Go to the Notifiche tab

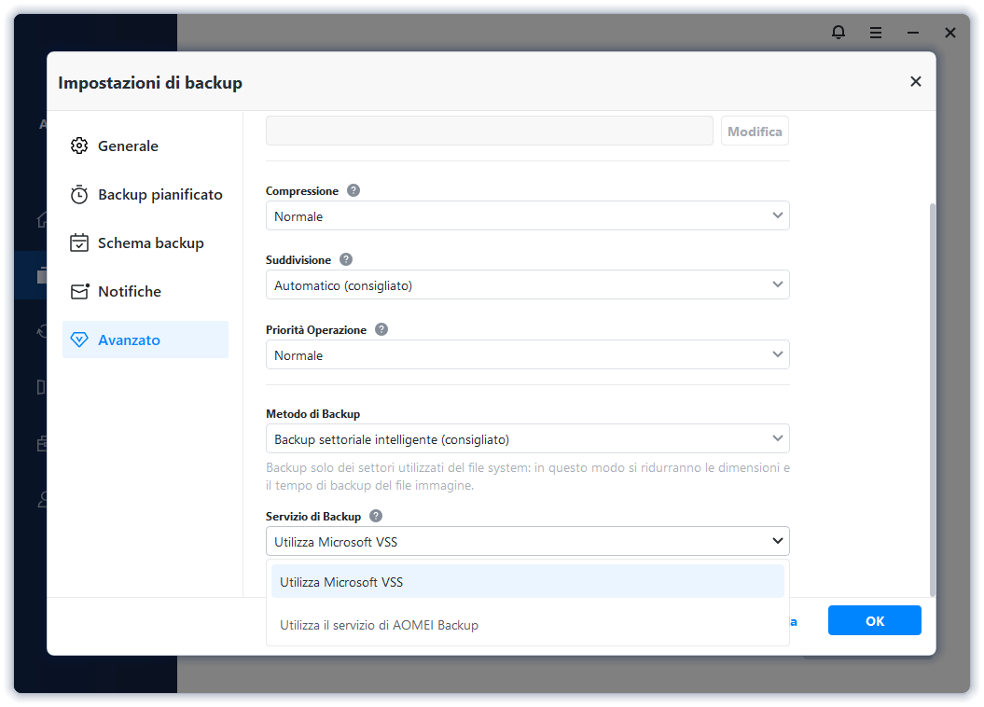point(130,292)
